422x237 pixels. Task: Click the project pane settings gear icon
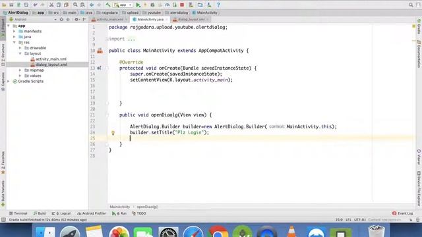(x=76, y=19)
